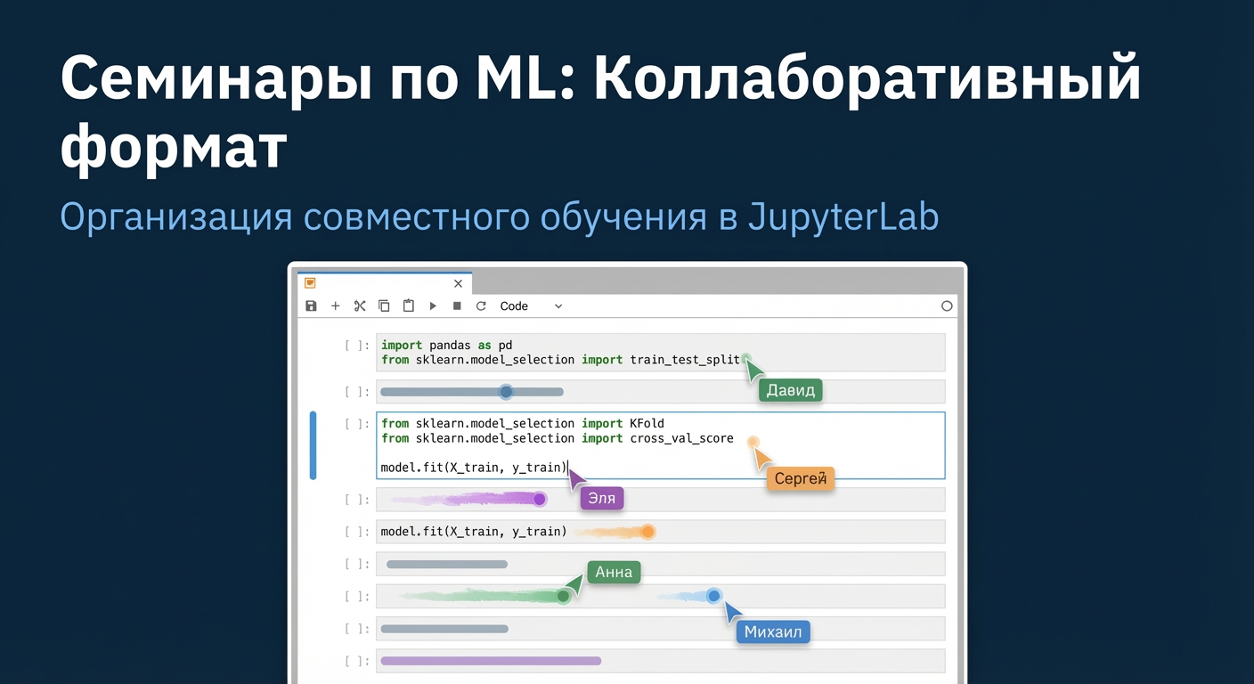Click Михаил's collaborator name tag
Screen dimensions: 1254x684
(x=772, y=631)
